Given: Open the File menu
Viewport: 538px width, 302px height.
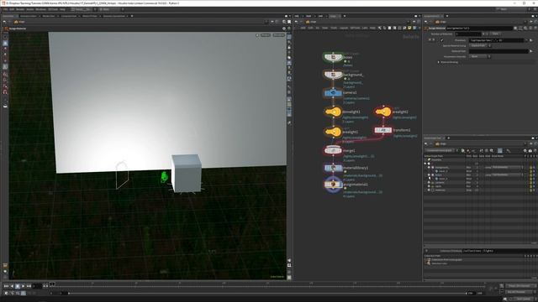Looking at the screenshot, I should point(5,9).
